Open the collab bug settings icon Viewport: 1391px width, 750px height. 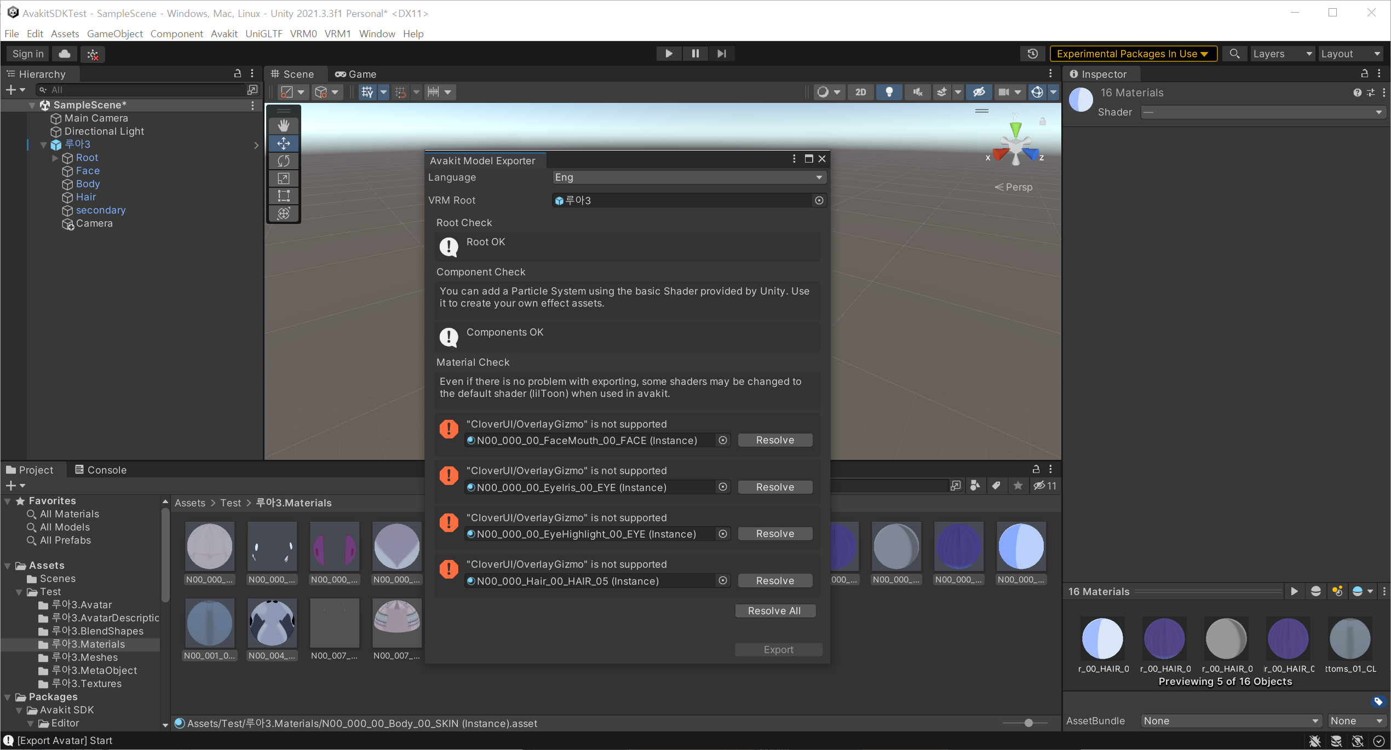[x=93, y=54]
